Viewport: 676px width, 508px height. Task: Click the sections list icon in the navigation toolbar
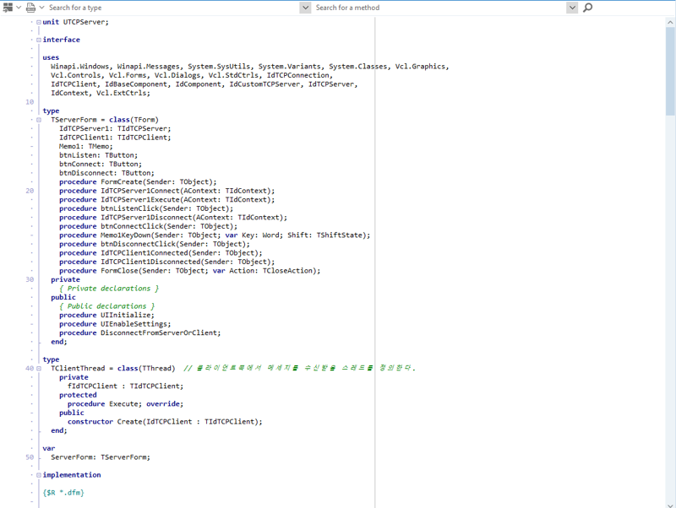[x=8, y=8]
